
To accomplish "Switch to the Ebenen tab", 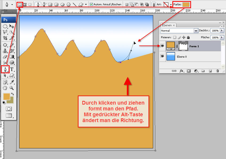I will click(167, 25).
